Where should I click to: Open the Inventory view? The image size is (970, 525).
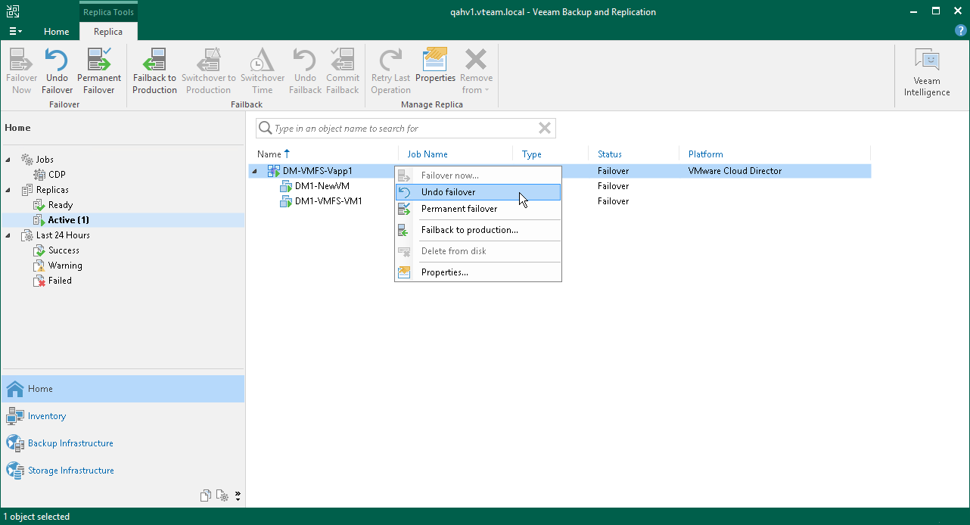click(47, 416)
